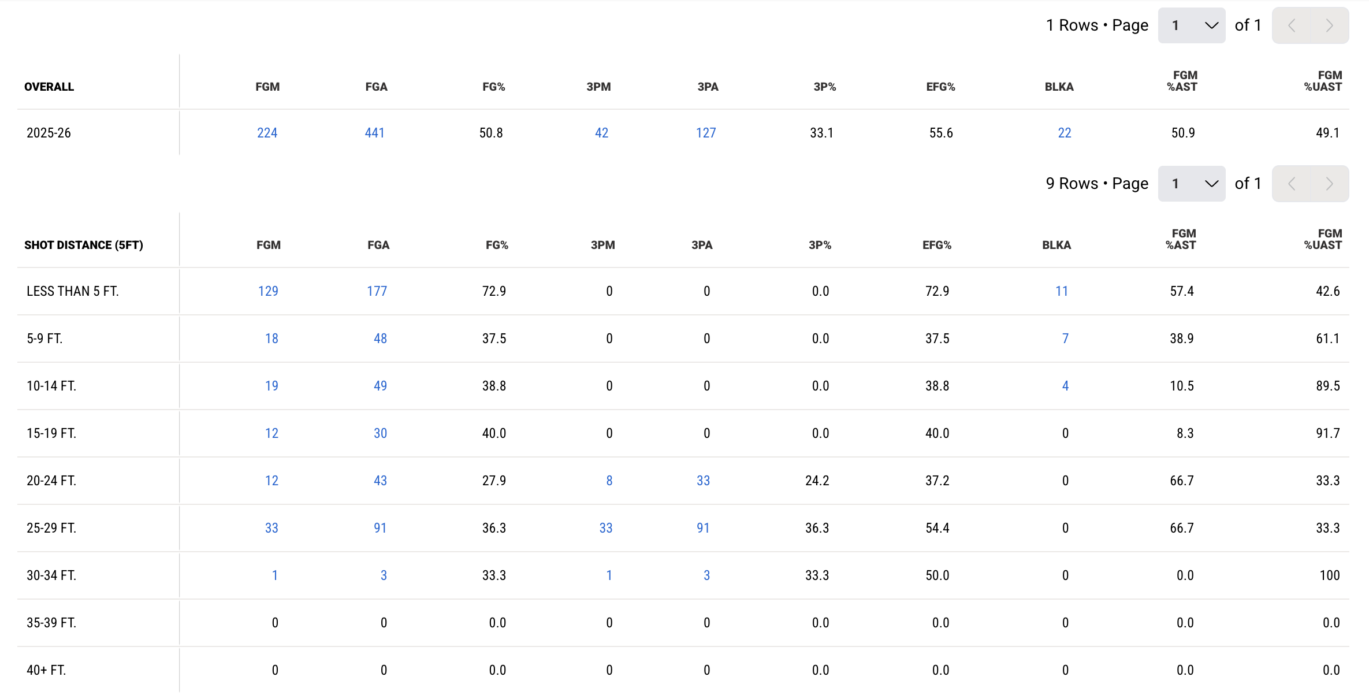Sort Overall table by FGM column
The image size is (1369, 699).
267,87
